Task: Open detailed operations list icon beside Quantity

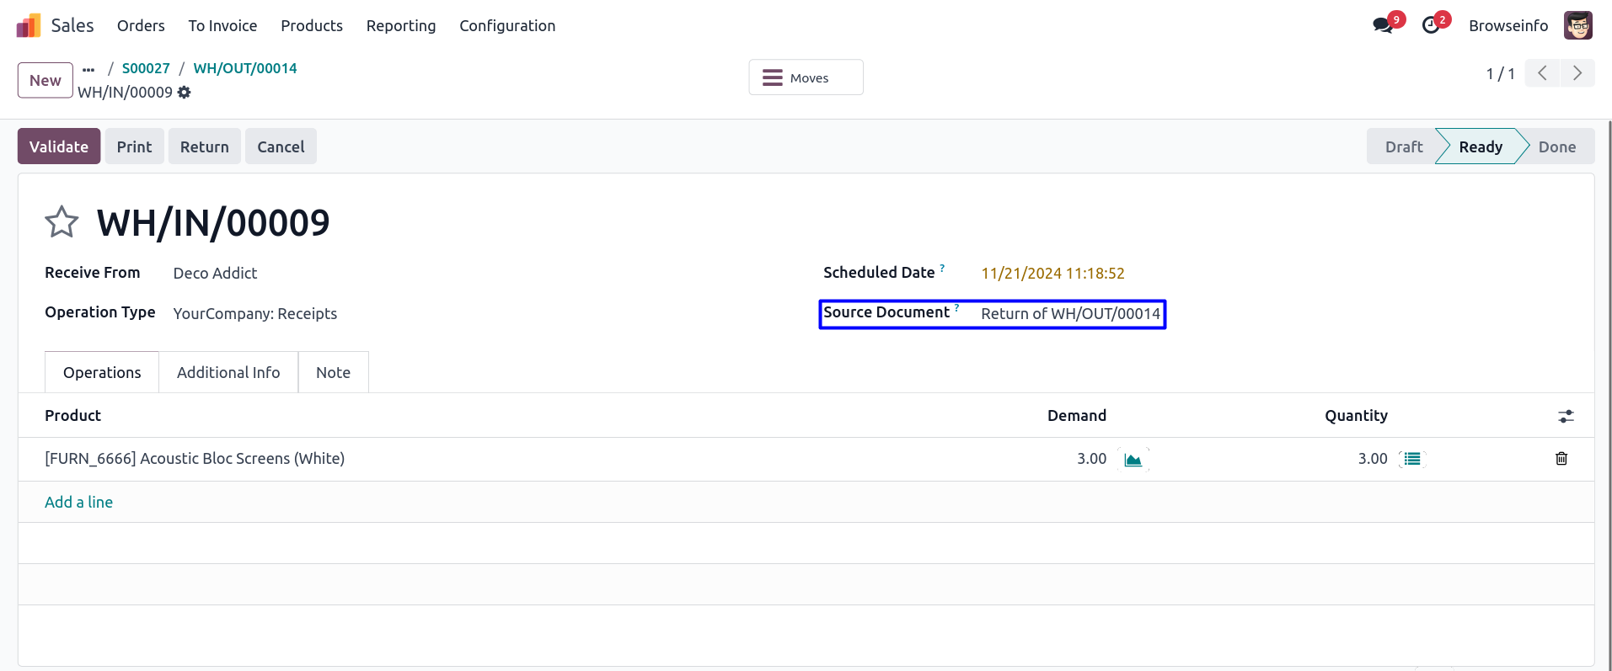Action: click(1412, 459)
